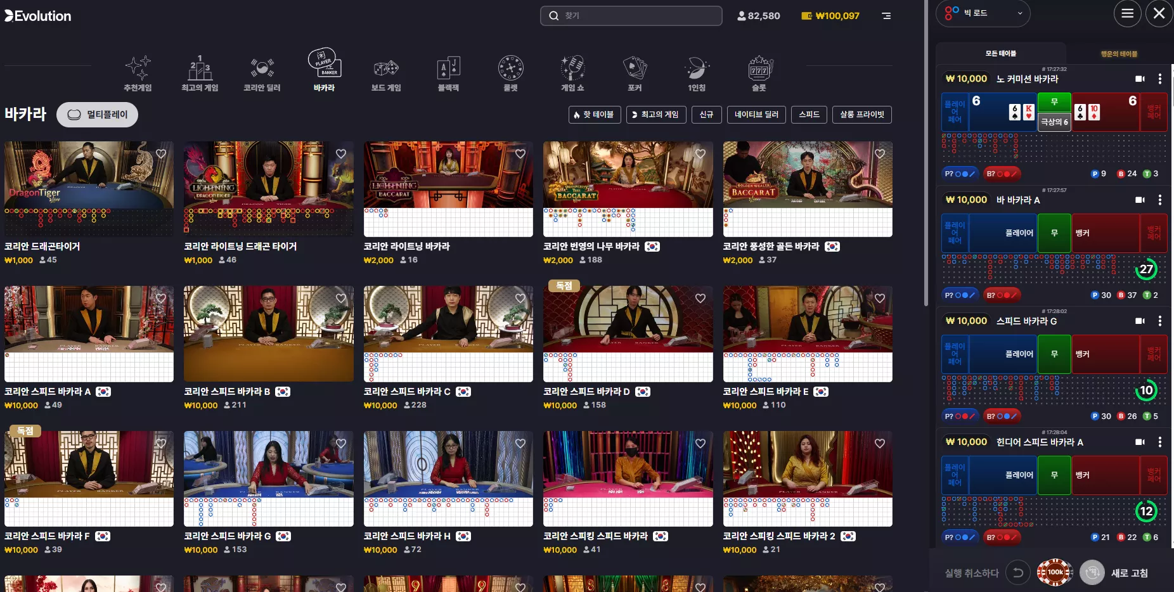Close the side betting panel with X
1174x592 pixels.
pos(1159,13)
